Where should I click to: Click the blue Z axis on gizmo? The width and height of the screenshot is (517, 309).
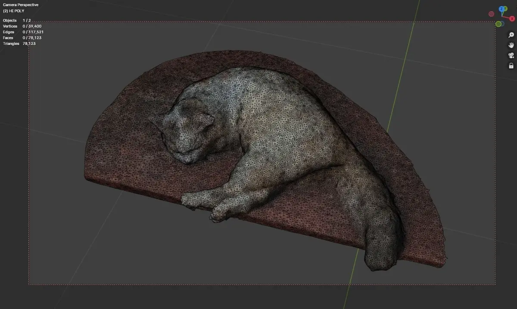[x=501, y=9]
